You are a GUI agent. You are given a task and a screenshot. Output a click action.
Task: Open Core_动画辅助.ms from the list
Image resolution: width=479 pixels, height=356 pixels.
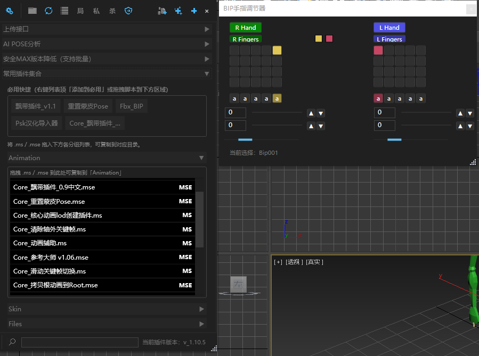pos(102,243)
